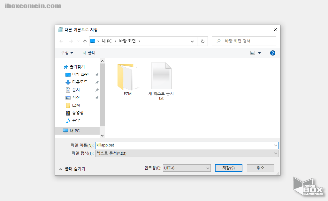Open the 파일 형식 dropdown
Screen dimensions: 328x201
(x=275, y=153)
